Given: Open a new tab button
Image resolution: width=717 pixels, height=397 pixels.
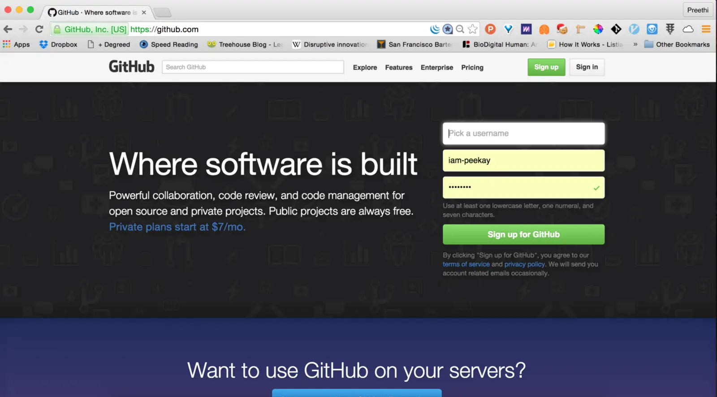Looking at the screenshot, I should point(162,13).
